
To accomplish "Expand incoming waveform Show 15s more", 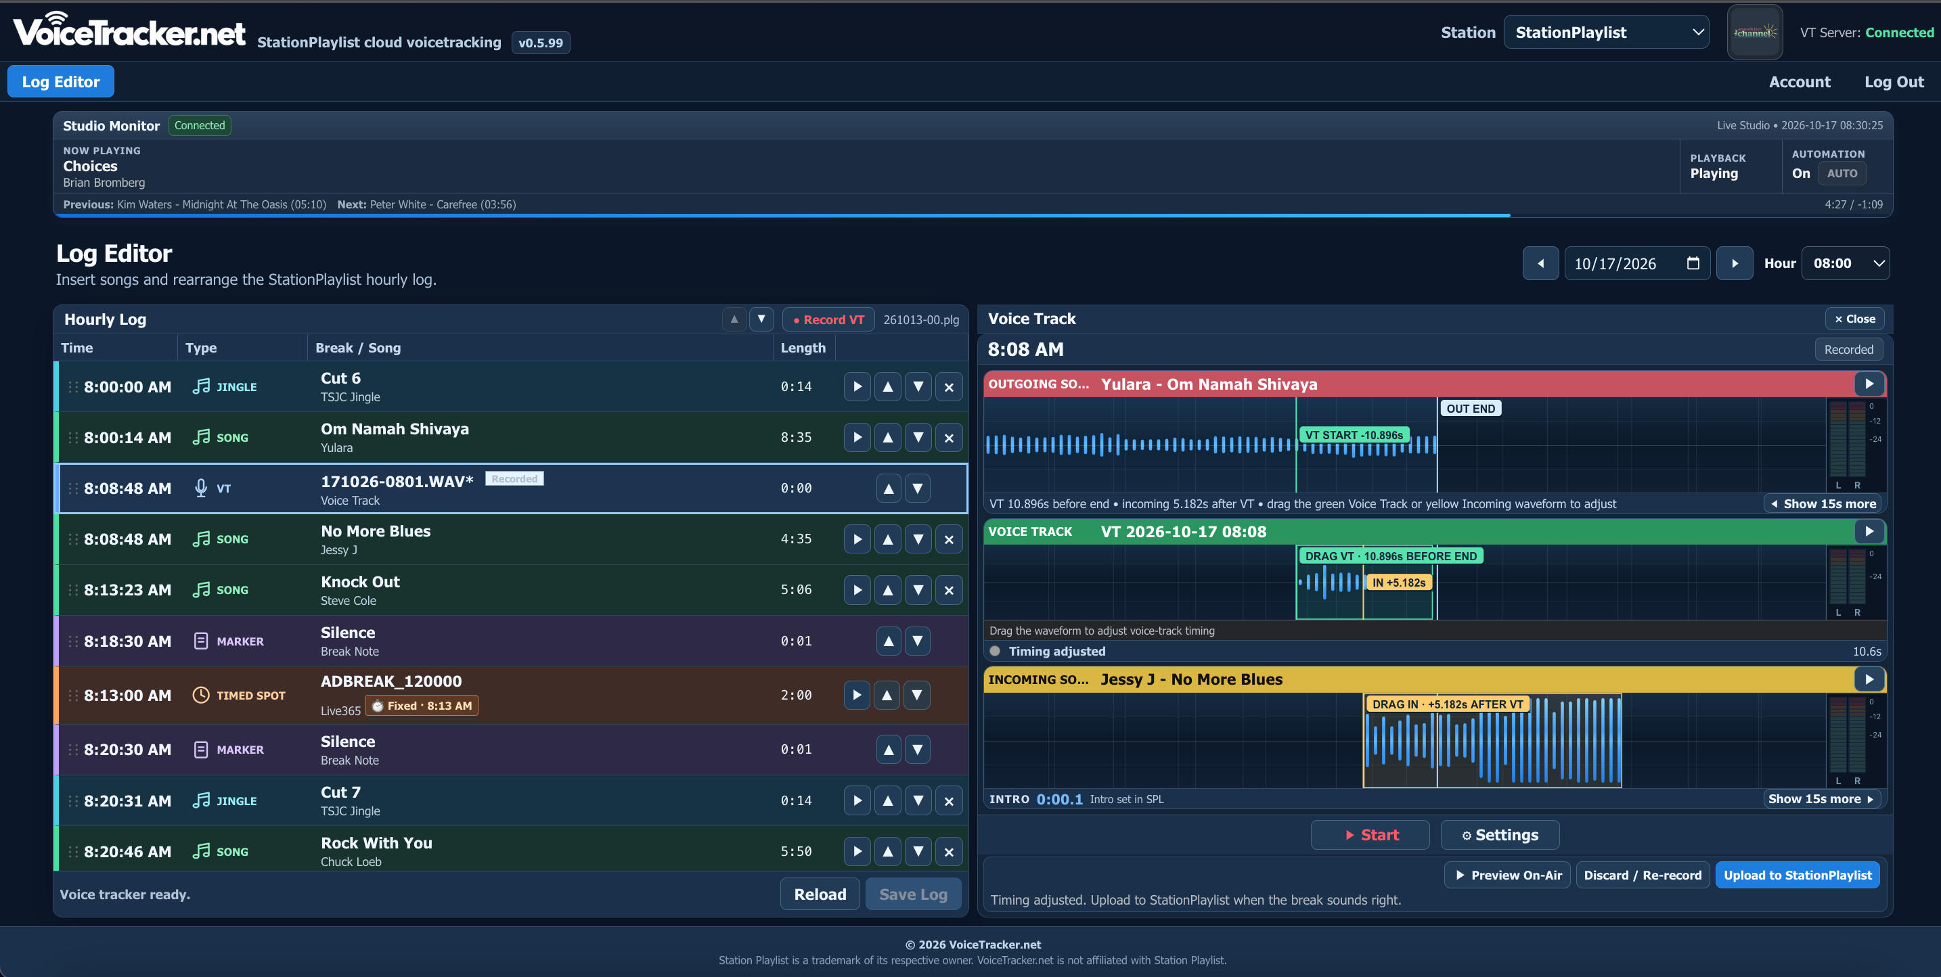I will pyautogui.click(x=1822, y=799).
